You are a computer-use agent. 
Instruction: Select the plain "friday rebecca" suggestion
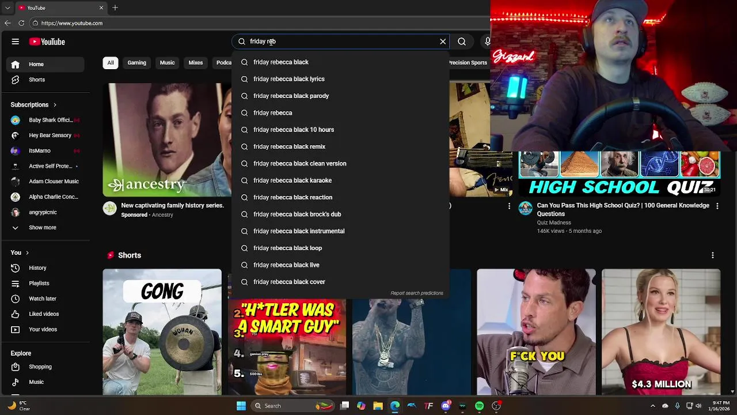point(340,112)
